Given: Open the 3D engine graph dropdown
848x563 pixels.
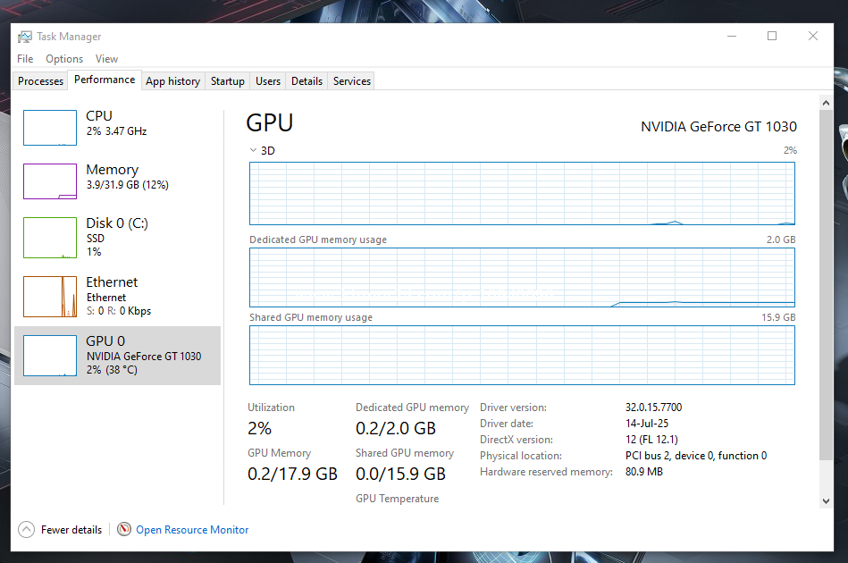Looking at the screenshot, I should (254, 151).
